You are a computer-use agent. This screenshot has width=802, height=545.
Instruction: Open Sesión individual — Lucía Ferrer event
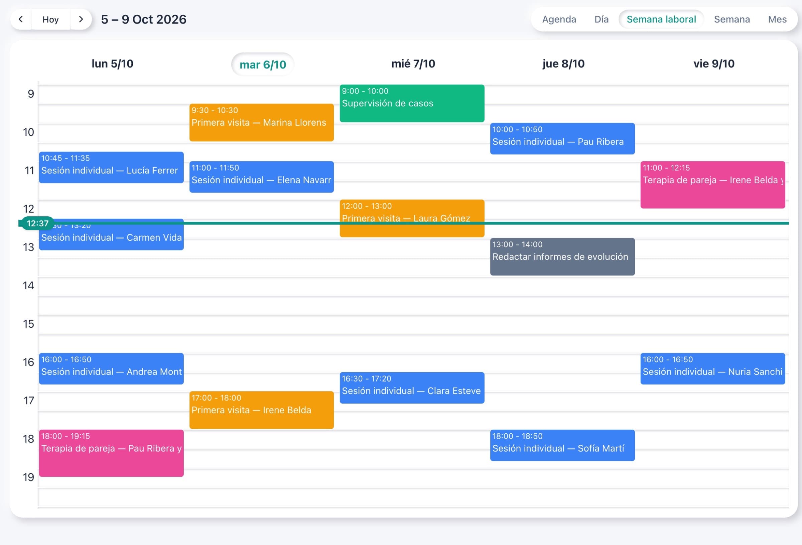tap(111, 167)
